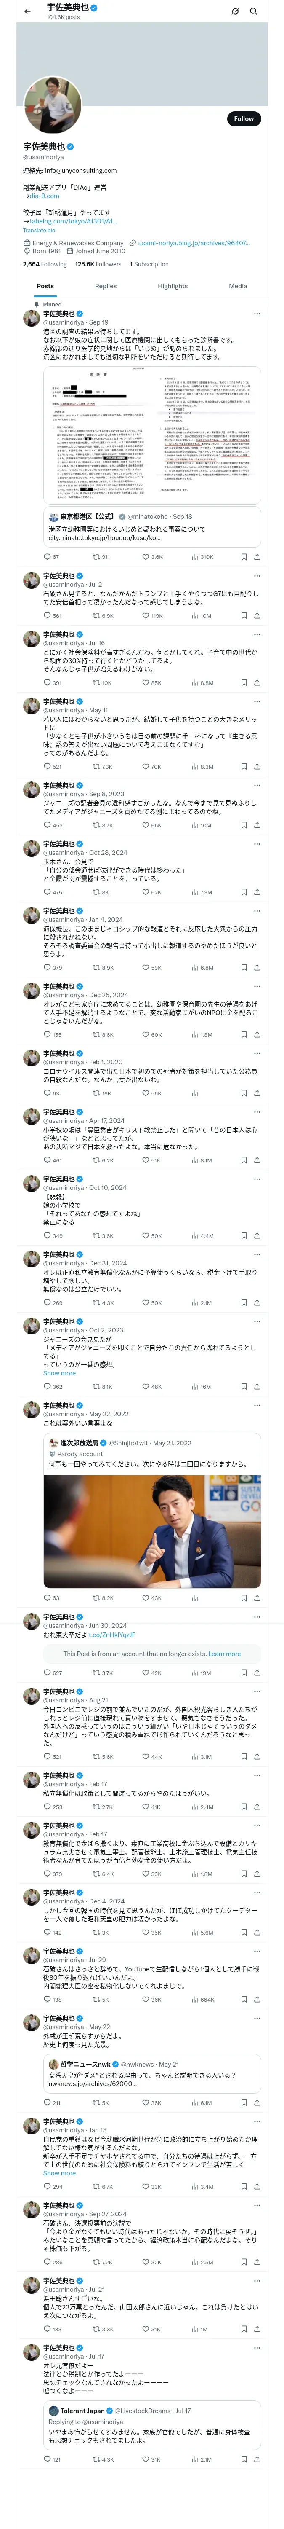The image size is (284, 2529).
Task: Open more options on the pinned post
Action: tap(257, 314)
